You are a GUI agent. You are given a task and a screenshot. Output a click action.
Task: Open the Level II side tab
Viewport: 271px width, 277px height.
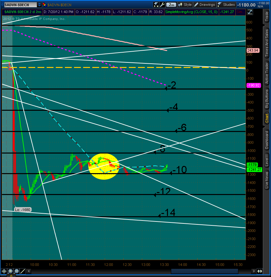267,160
